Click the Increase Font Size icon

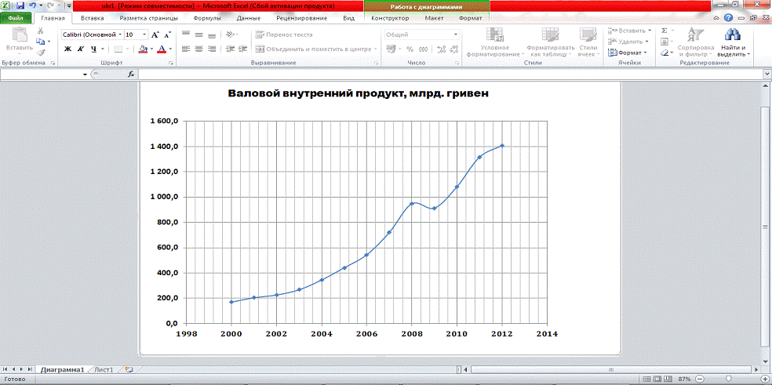click(155, 35)
